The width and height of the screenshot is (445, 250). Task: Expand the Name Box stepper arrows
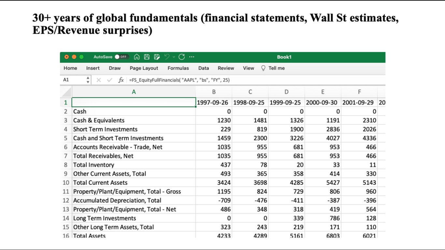point(88,80)
